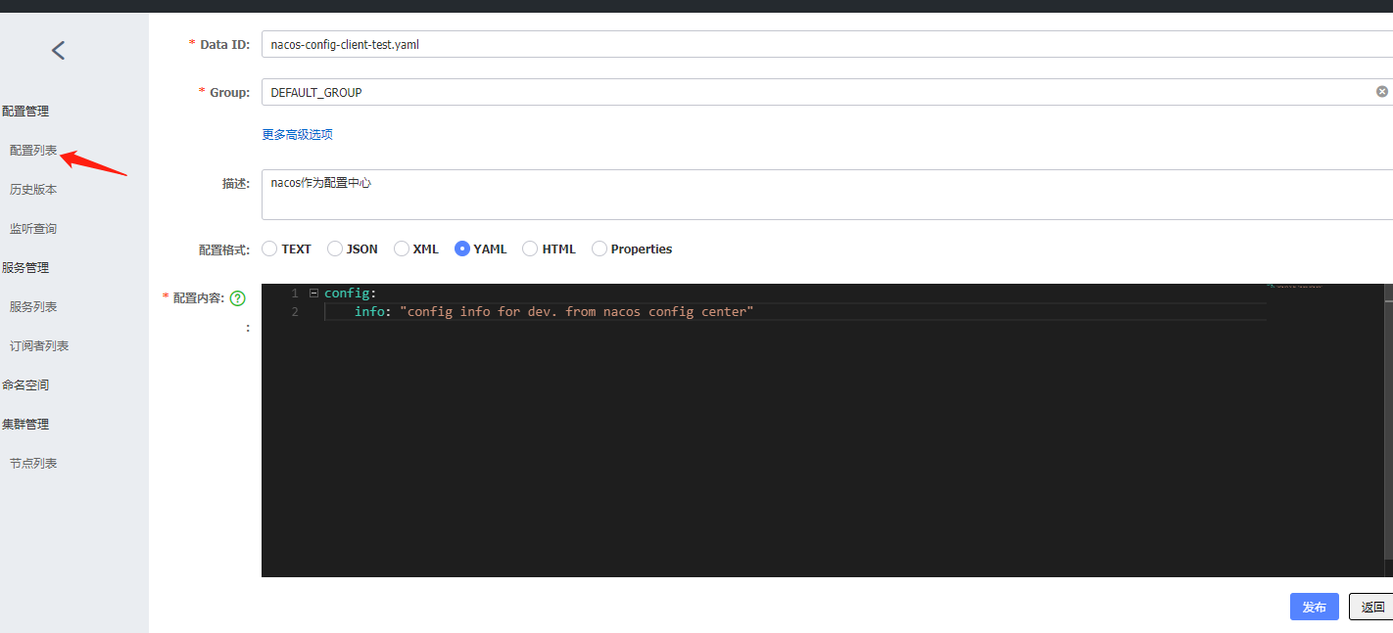The width and height of the screenshot is (1393, 633).
Task: Open 服务列表 in sidebar
Action: 33,307
